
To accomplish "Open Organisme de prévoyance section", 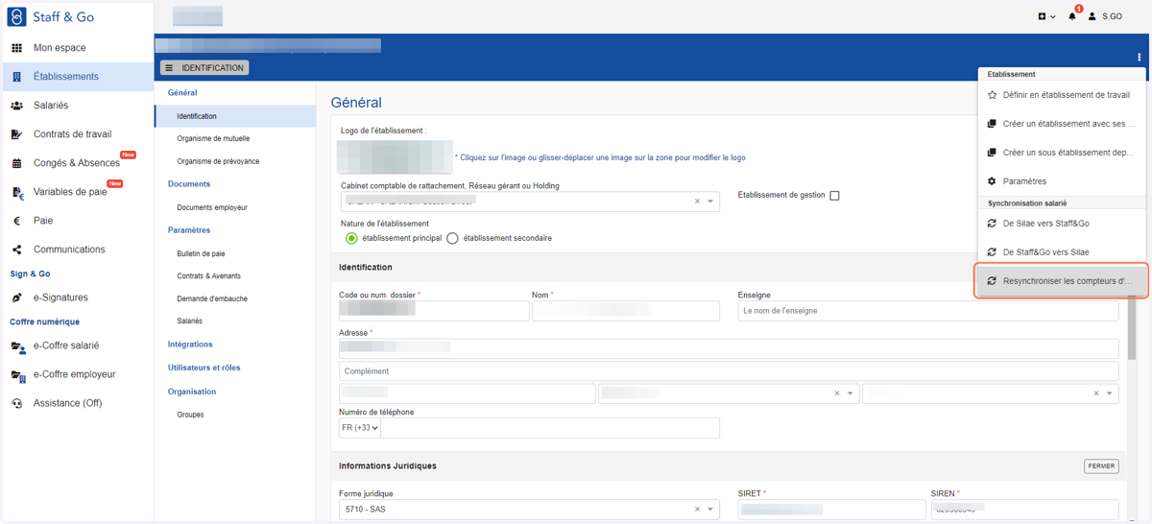I will point(218,161).
